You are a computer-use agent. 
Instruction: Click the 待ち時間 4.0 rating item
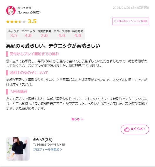click(x=78, y=34)
